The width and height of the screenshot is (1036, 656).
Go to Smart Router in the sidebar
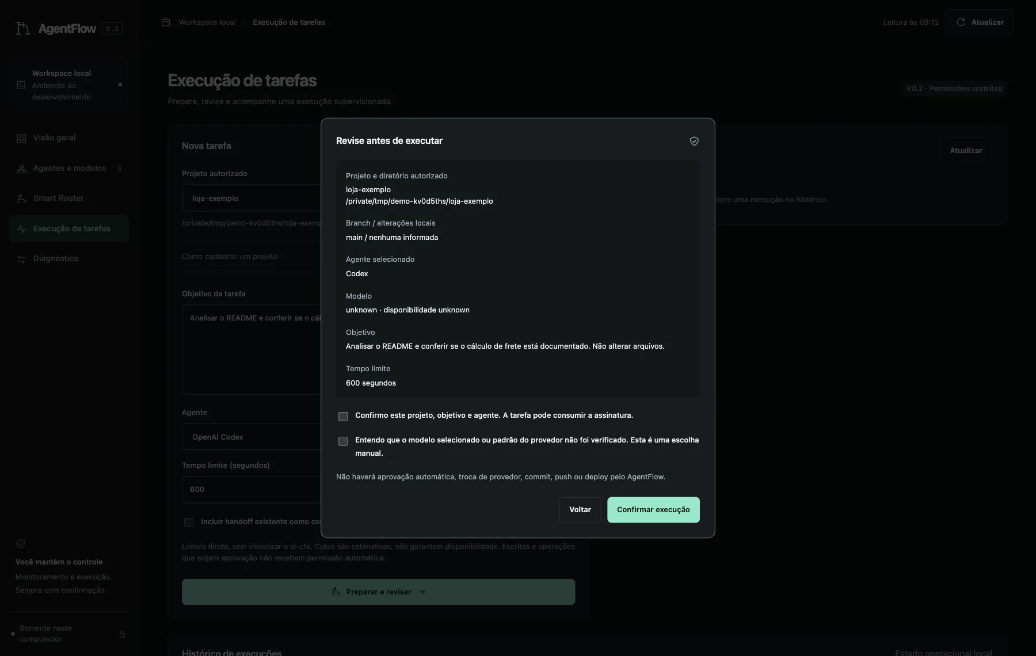pos(68,199)
